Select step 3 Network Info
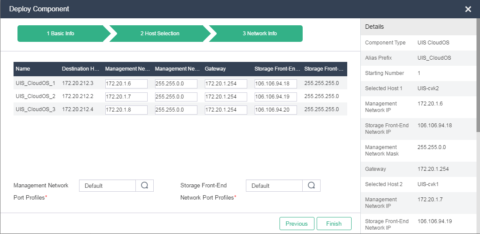480x234 pixels. click(x=259, y=34)
